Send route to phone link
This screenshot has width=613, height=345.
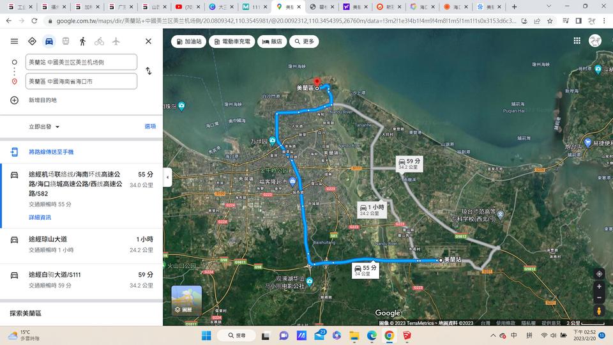[x=51, y=152]
